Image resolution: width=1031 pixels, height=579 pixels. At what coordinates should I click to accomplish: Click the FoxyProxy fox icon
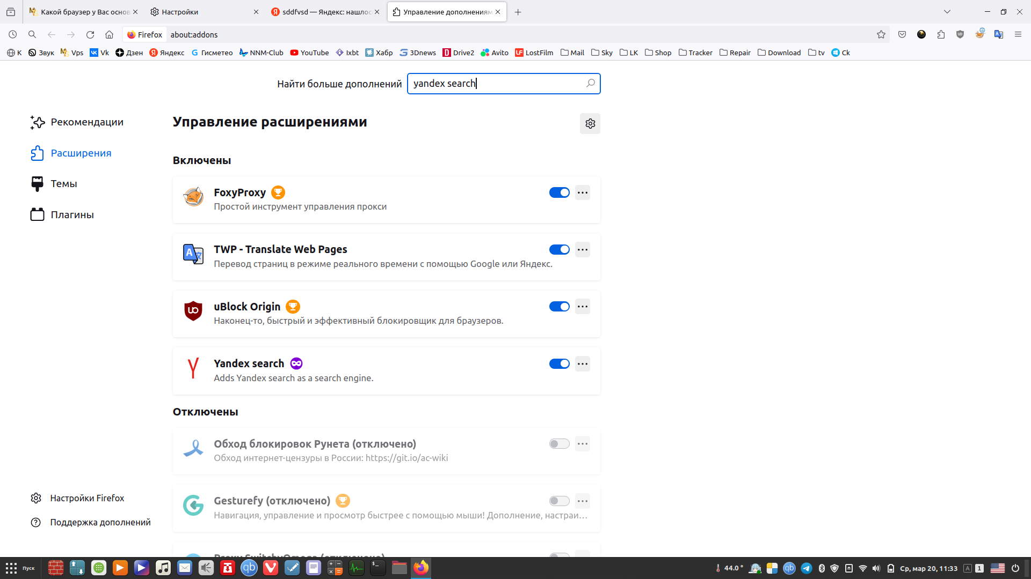coord(193,197)
